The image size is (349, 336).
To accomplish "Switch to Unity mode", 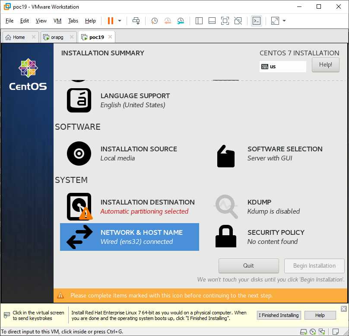I will click(x=238, y=21).
